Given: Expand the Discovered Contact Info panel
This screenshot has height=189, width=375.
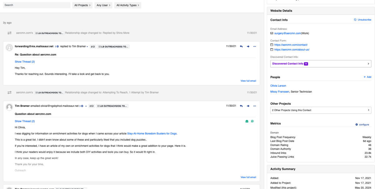Looking at the screenshot, I should coord(321,64).
